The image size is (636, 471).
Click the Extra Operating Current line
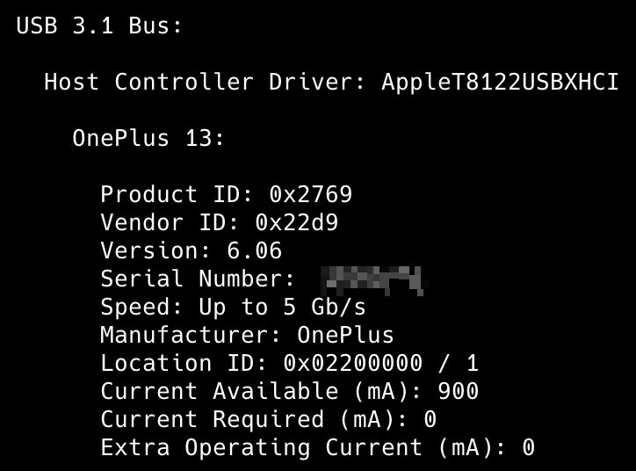(317, 447)
